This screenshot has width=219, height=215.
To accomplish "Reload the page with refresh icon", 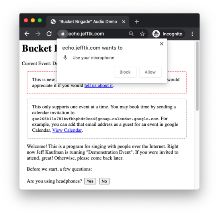I will coord(49,34).
